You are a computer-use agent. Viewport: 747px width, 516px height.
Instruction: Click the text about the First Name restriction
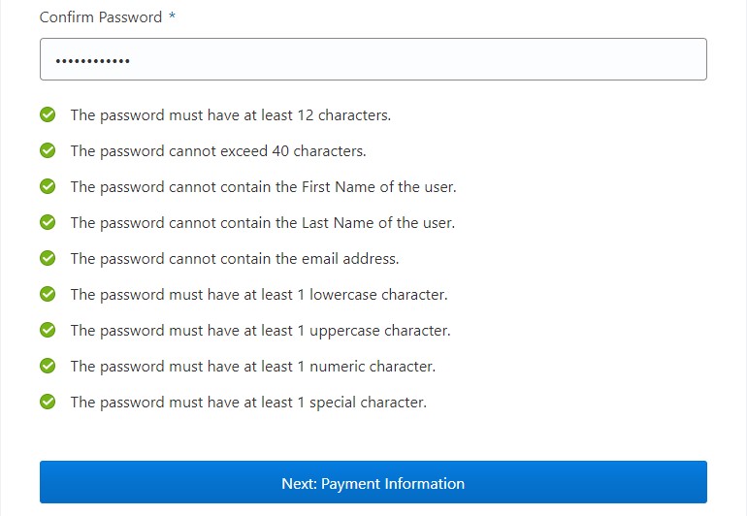(x=263, y=187)
